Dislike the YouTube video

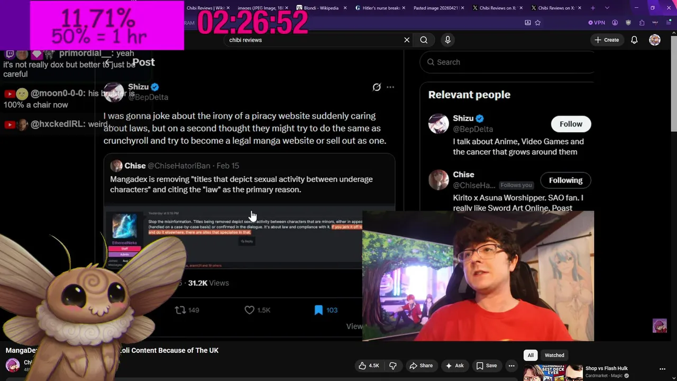(393, 366)
